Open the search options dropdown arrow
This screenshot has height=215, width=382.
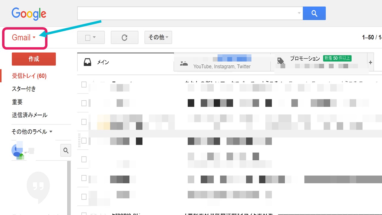tap(299, 13)
